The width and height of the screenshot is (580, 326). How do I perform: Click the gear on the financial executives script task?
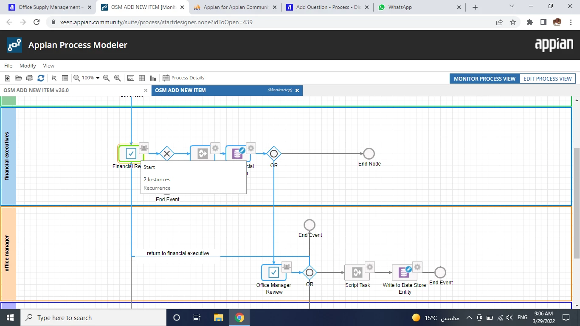(x=215, y=147)
